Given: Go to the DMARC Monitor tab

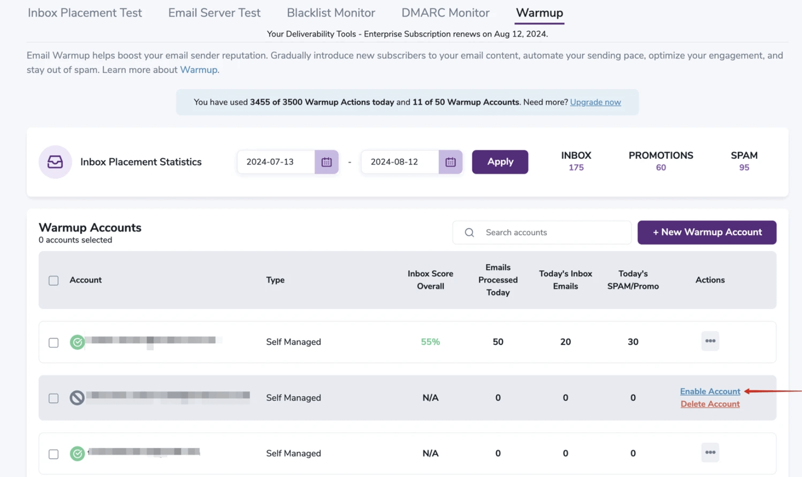Looking at the screenshot, I should 445,13.
